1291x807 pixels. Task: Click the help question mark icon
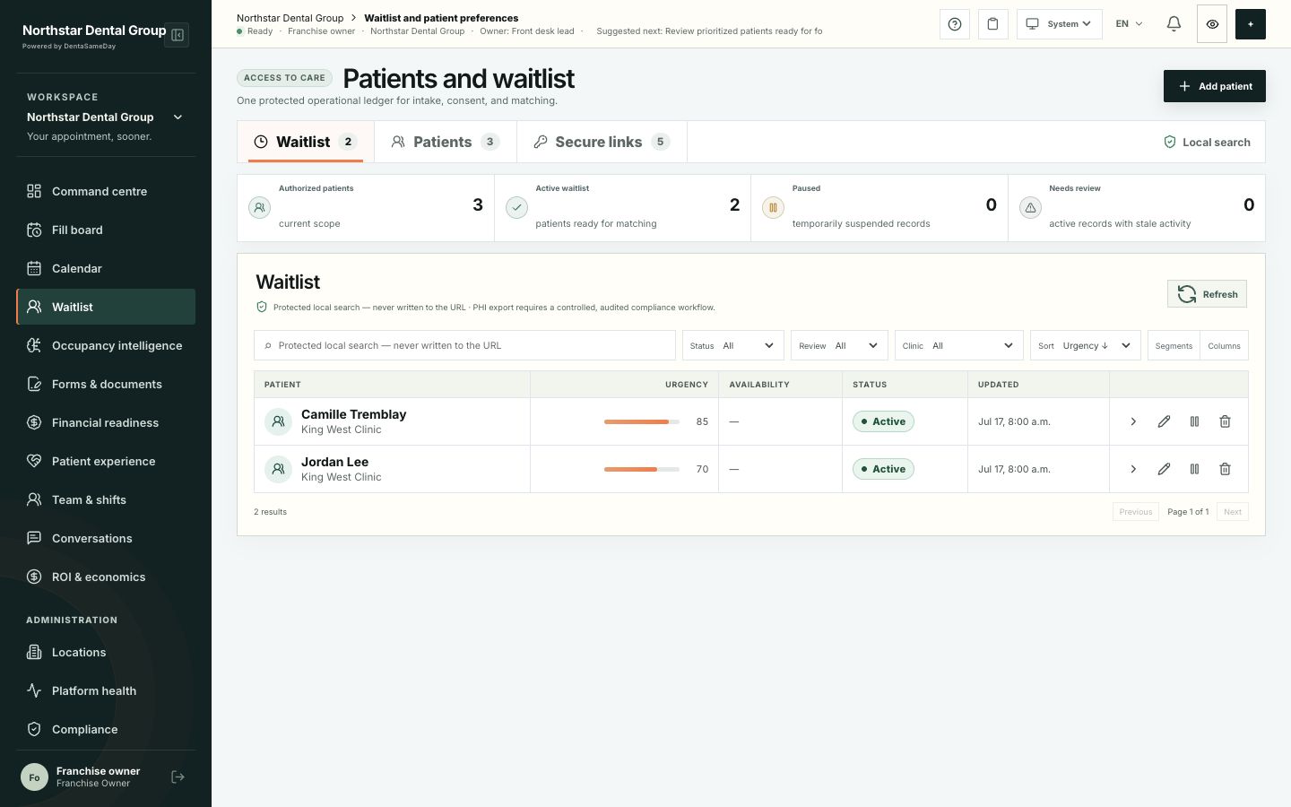955,24
